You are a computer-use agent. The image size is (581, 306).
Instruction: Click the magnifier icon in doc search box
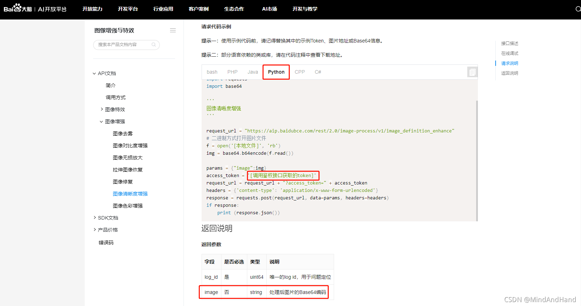tap(154, 45)
